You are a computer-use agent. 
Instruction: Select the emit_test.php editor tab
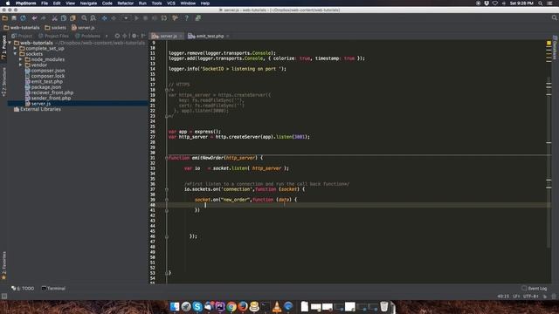point(207,36)
